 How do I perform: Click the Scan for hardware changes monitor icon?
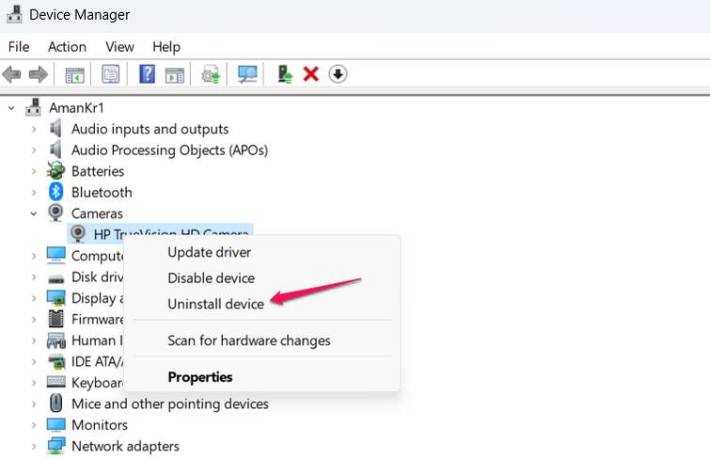247,74
